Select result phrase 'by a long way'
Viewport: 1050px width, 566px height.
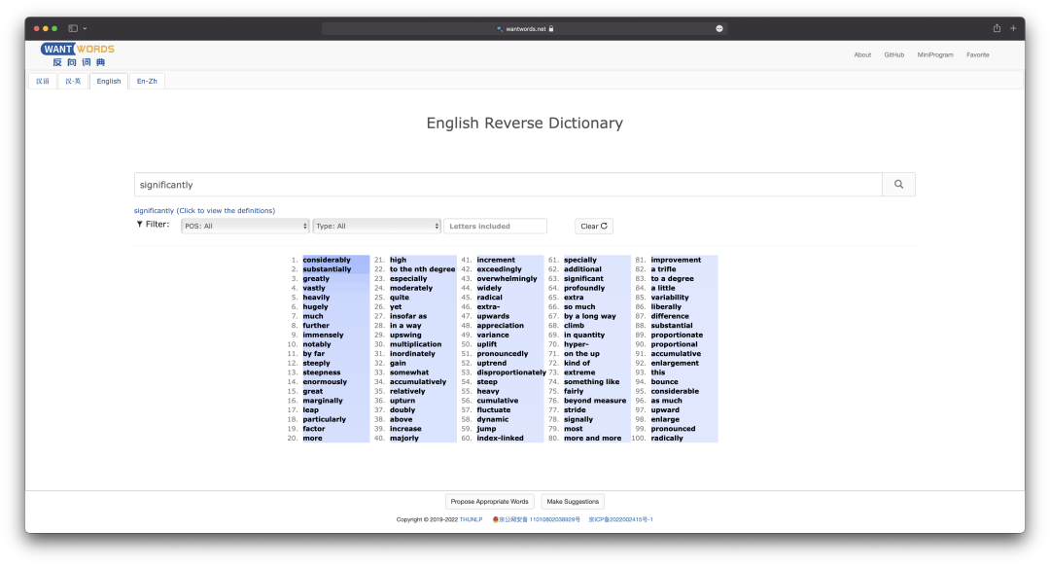(x=590, y=316)
